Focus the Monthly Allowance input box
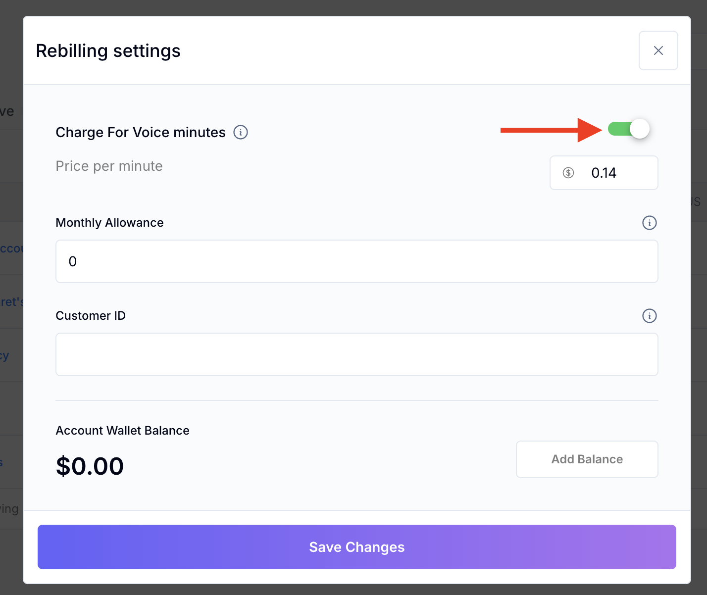Viewport: 707px width, 595px height. pyautogui.click(x=356, y=261)
